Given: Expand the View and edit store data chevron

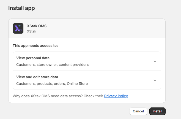Looking at the screenshot, I should coord(155,80).
